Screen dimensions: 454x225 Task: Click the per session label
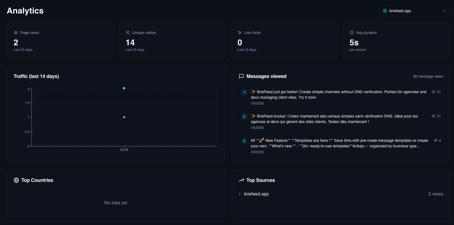(358, 50)
